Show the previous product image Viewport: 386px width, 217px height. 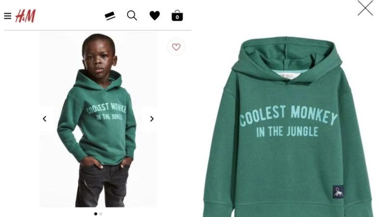(x=44, y=119)
